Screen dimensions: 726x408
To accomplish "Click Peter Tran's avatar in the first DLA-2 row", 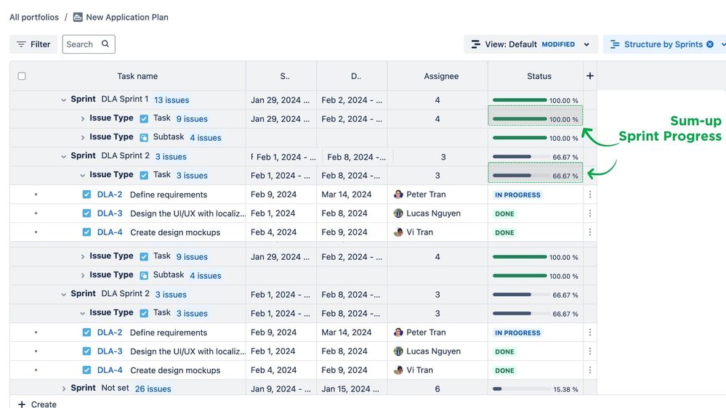I will tap(398, 195).
